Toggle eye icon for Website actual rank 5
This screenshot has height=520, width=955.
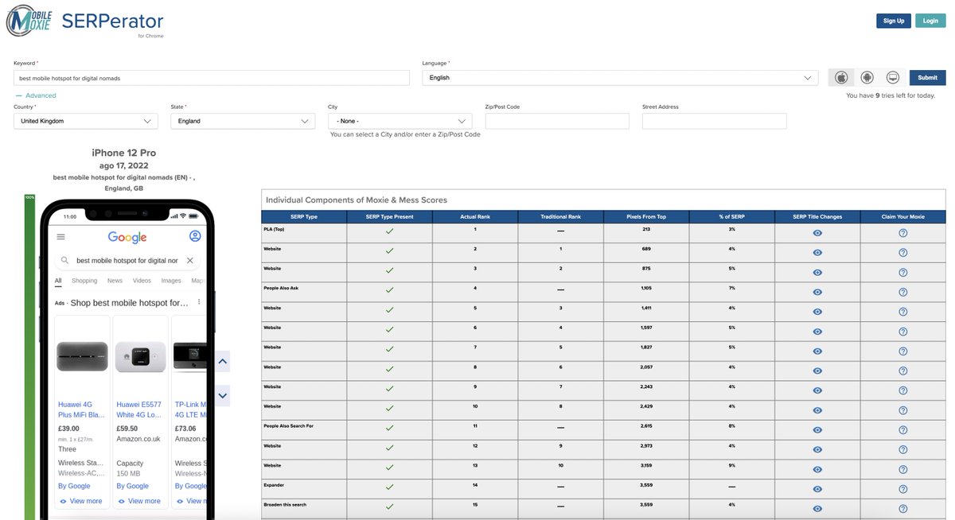[x=817, y=312]
